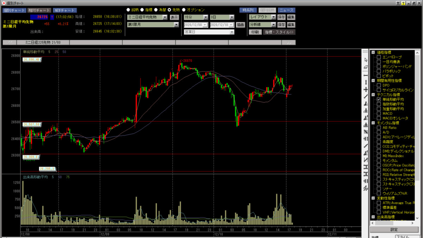Click the 表示 button
The width and height of the screenshot is (423, 238).
click(174, 17)
